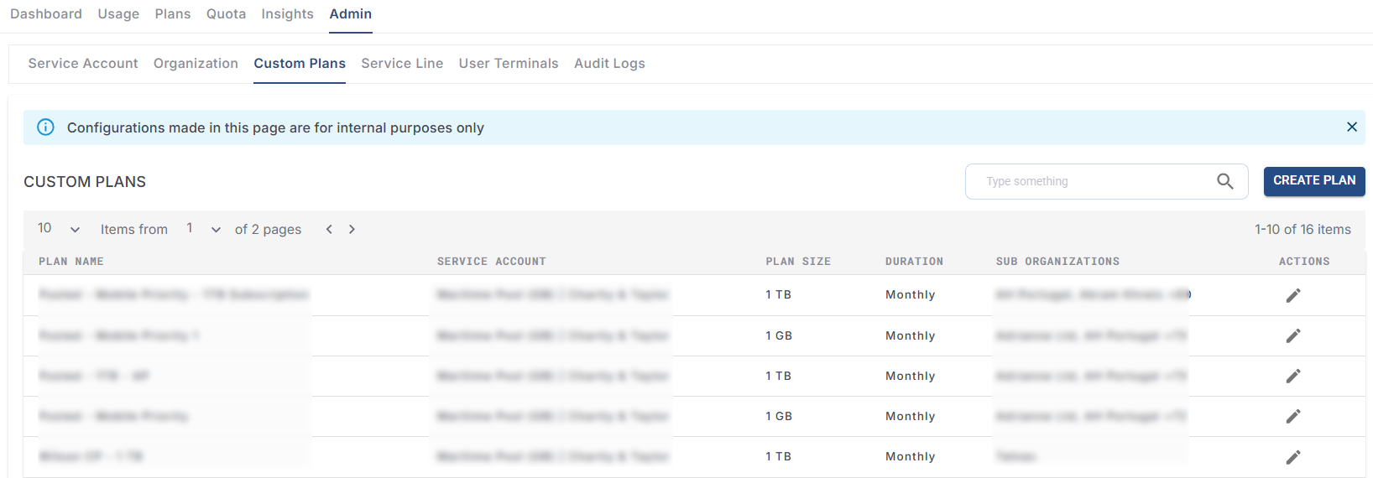Viewport: 1373px width, 478px height.
Task: Dismiss the internal purposes info banner
Action: tap(1351, 127)
